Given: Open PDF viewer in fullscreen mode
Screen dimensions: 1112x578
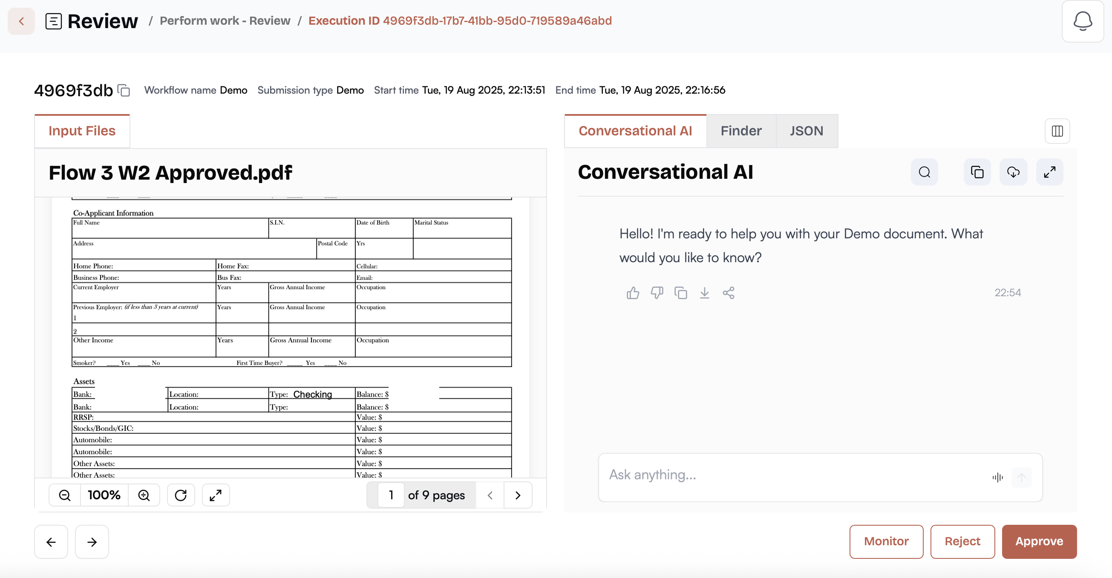Looking at the screenshot, I should tap(216, 495).
